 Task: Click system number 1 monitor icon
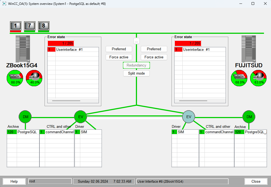click(x=15, y=26)
